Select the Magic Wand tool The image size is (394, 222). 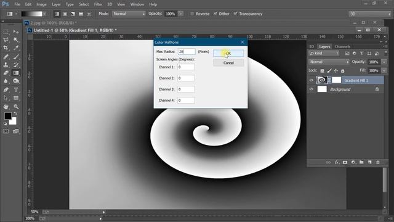16,39
